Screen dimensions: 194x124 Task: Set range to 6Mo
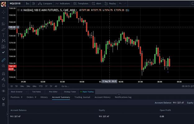pyautogui.click(x=34, y=86)
